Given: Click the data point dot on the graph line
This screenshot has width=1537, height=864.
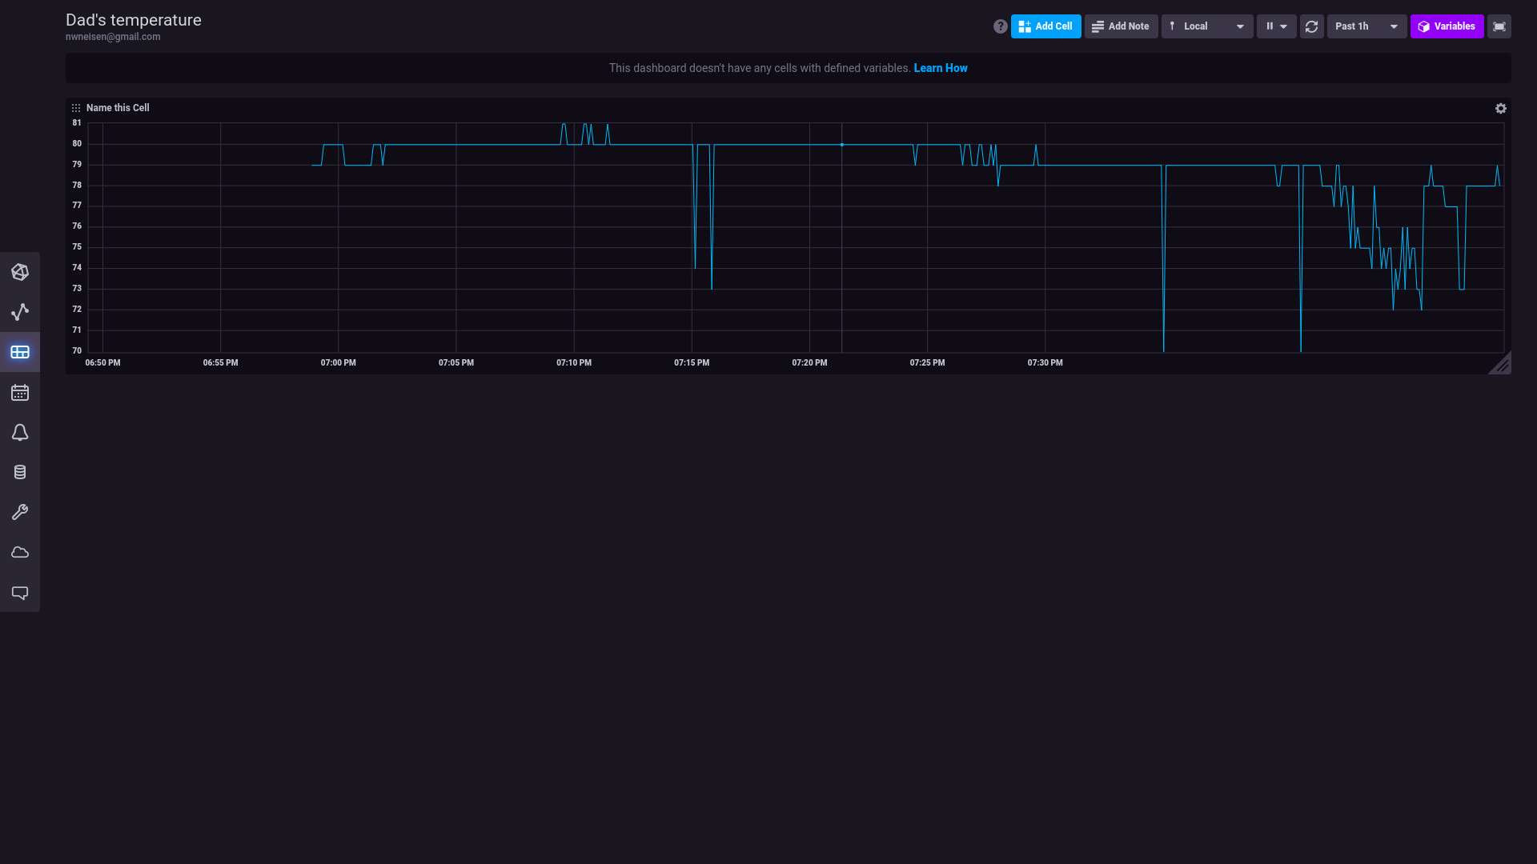Looking at the screenshot, I should [842, 145].
